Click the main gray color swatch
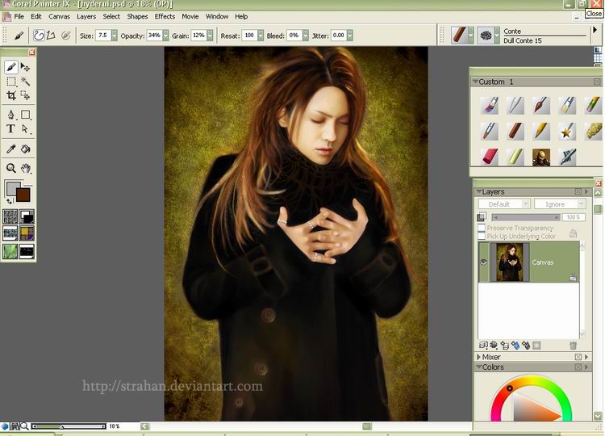The image size is (605, 436). coord(13,188)
